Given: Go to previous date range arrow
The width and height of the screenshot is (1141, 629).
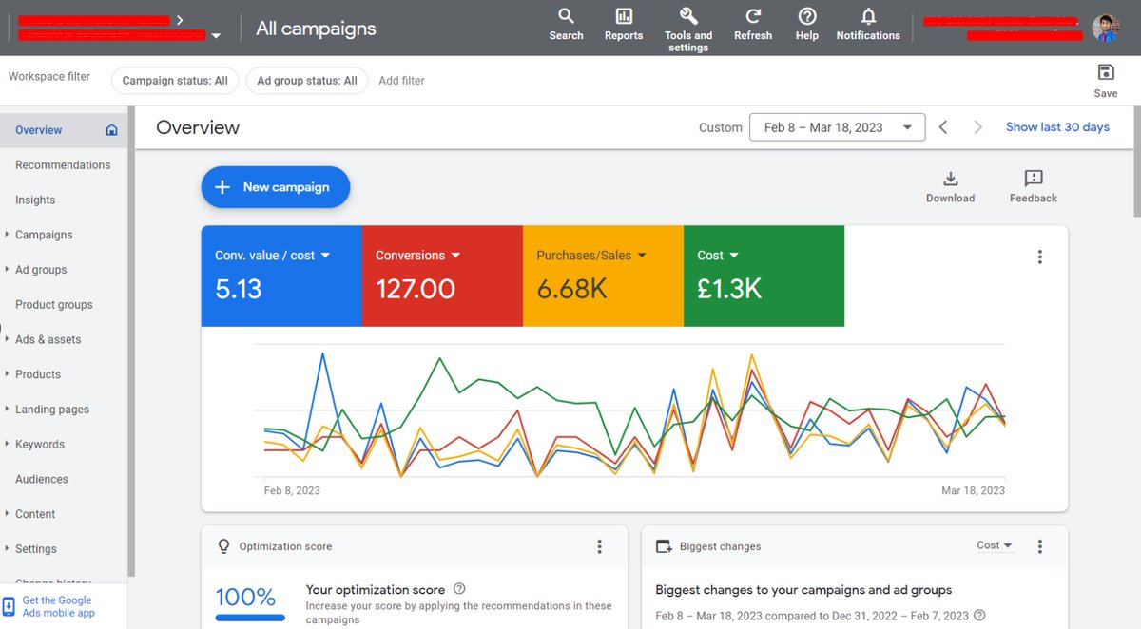Looking at the screenshot, I should click(x=943, y=127).
